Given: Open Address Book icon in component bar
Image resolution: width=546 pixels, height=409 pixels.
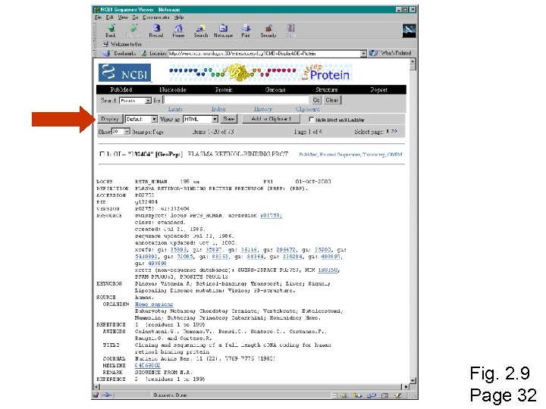Looking at the screenshot, I should click(x=384, y=395).
